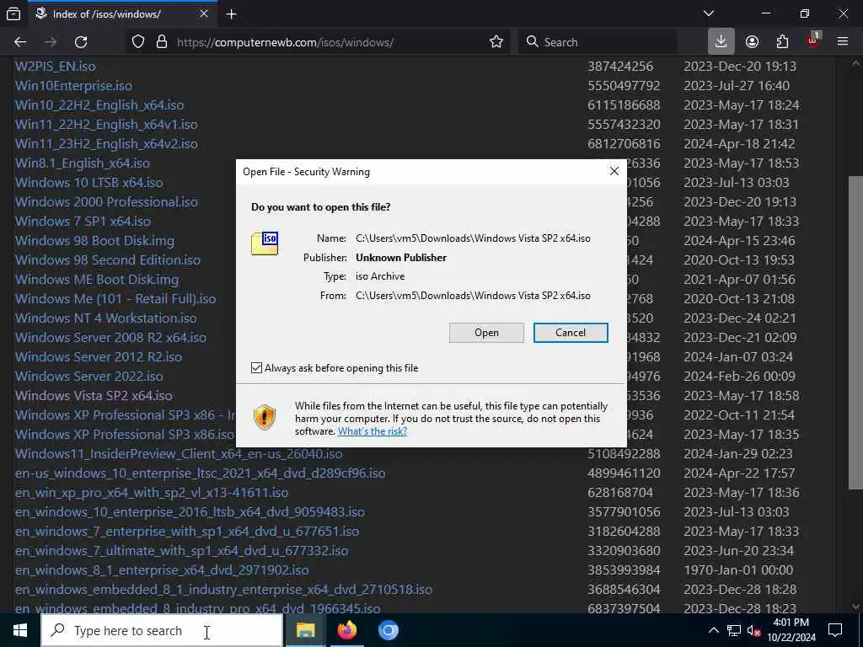Open the Win8.1_English_x64.iso link
This screenshot has width=863, height=647.
point(82,163)
